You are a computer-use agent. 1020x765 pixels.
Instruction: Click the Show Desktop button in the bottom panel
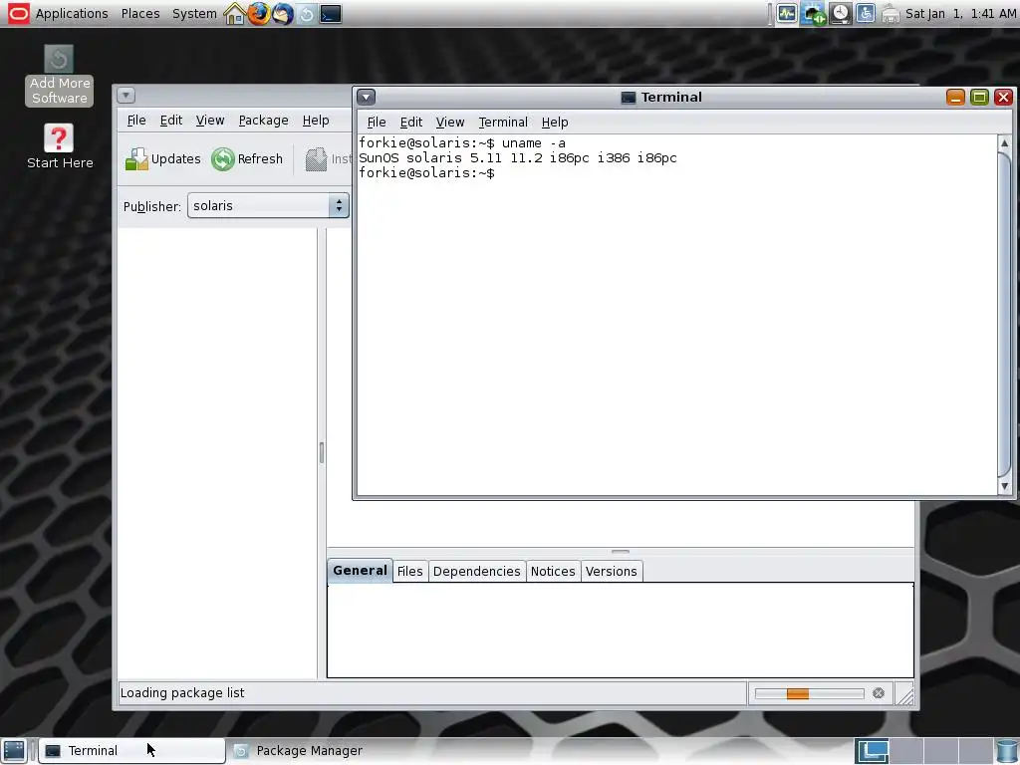click(14, 750)
